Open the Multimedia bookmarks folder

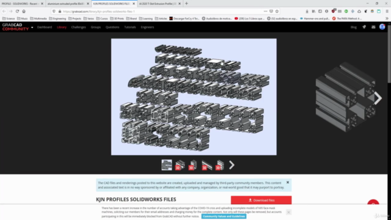pyautogui.click(x=38, y=18)
